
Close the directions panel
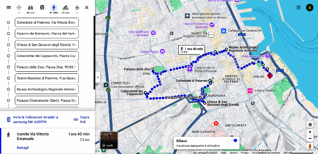point(87,8)
